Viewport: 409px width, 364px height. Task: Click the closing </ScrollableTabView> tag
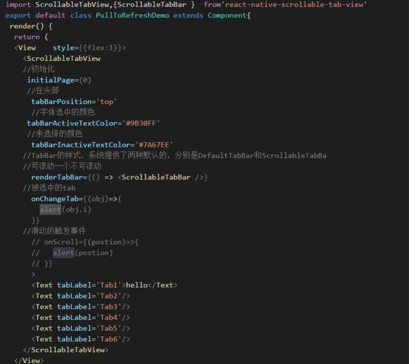(x=65, y=350)
